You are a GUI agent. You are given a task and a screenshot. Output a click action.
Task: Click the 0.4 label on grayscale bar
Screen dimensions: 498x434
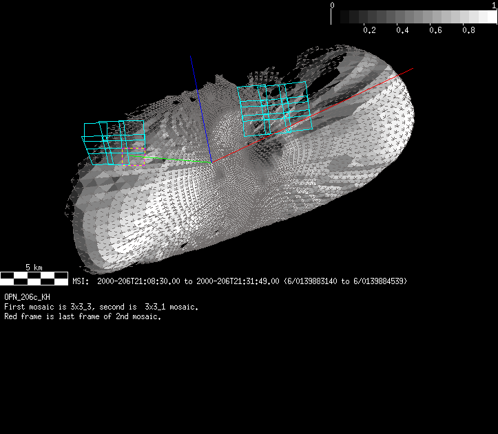(x=402, y=30)
